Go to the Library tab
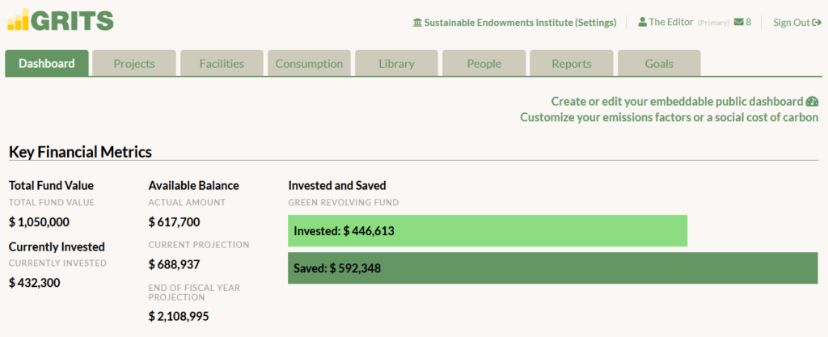The image size is (828, 337). coord(396,64)
